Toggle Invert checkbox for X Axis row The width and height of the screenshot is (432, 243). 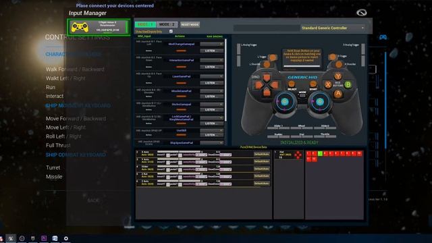pos(168,155)
